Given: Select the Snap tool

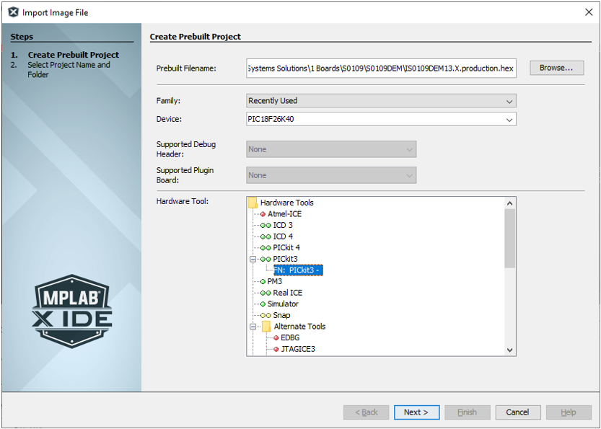Looking at the screenshot, I should pos(281,315).
